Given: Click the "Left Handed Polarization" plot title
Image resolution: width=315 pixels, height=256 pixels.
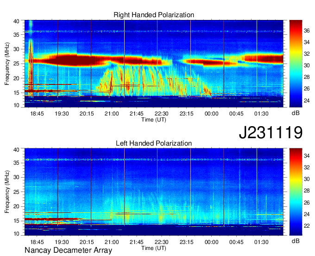Looking at the screenshot, I should coord(154,143).
